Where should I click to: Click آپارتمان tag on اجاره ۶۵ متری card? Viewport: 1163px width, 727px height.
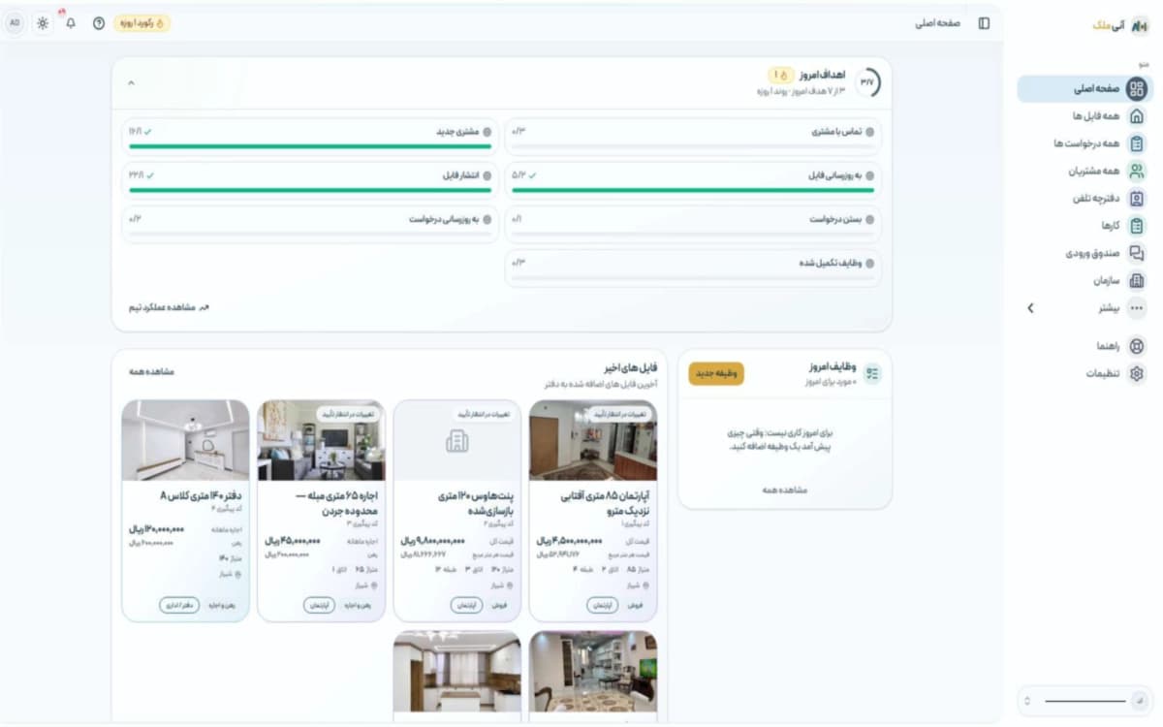click(318, 605)
